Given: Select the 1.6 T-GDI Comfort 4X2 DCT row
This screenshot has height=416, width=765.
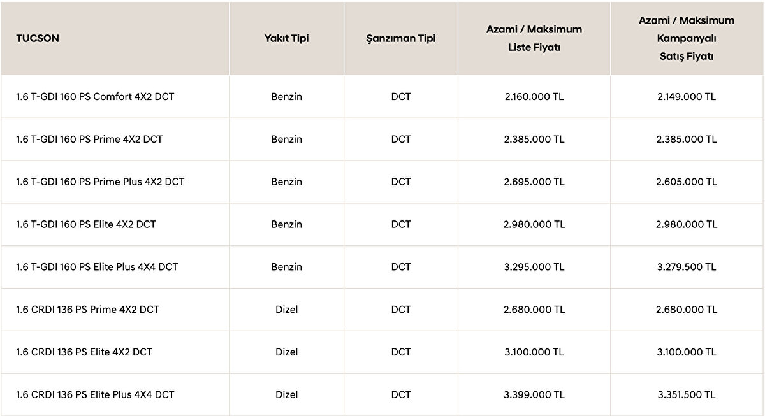Looking at the screenshot, I should pos(95,97).
